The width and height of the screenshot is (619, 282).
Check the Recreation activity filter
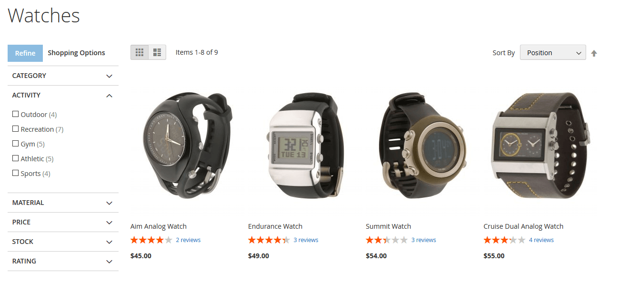point(15,129)
